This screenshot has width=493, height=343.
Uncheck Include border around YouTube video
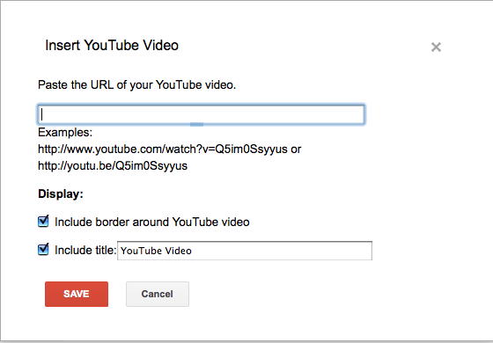[43, 222]
